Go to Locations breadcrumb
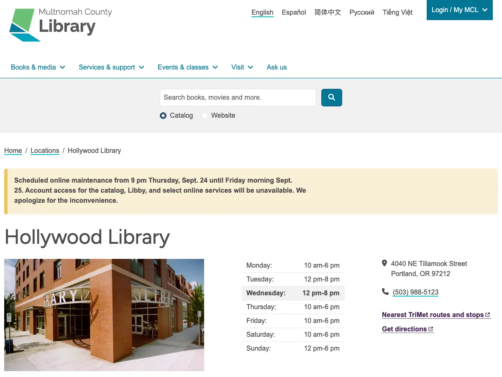This screenshot has height=377, width=502. tap(45, 151)
